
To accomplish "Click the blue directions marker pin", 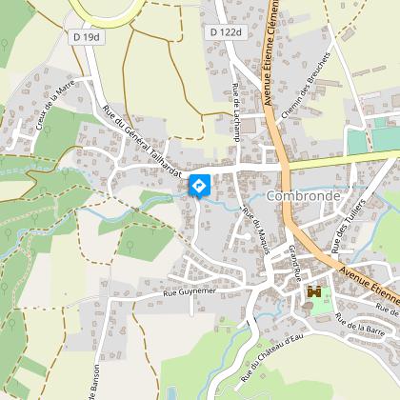I will point(199,187).
